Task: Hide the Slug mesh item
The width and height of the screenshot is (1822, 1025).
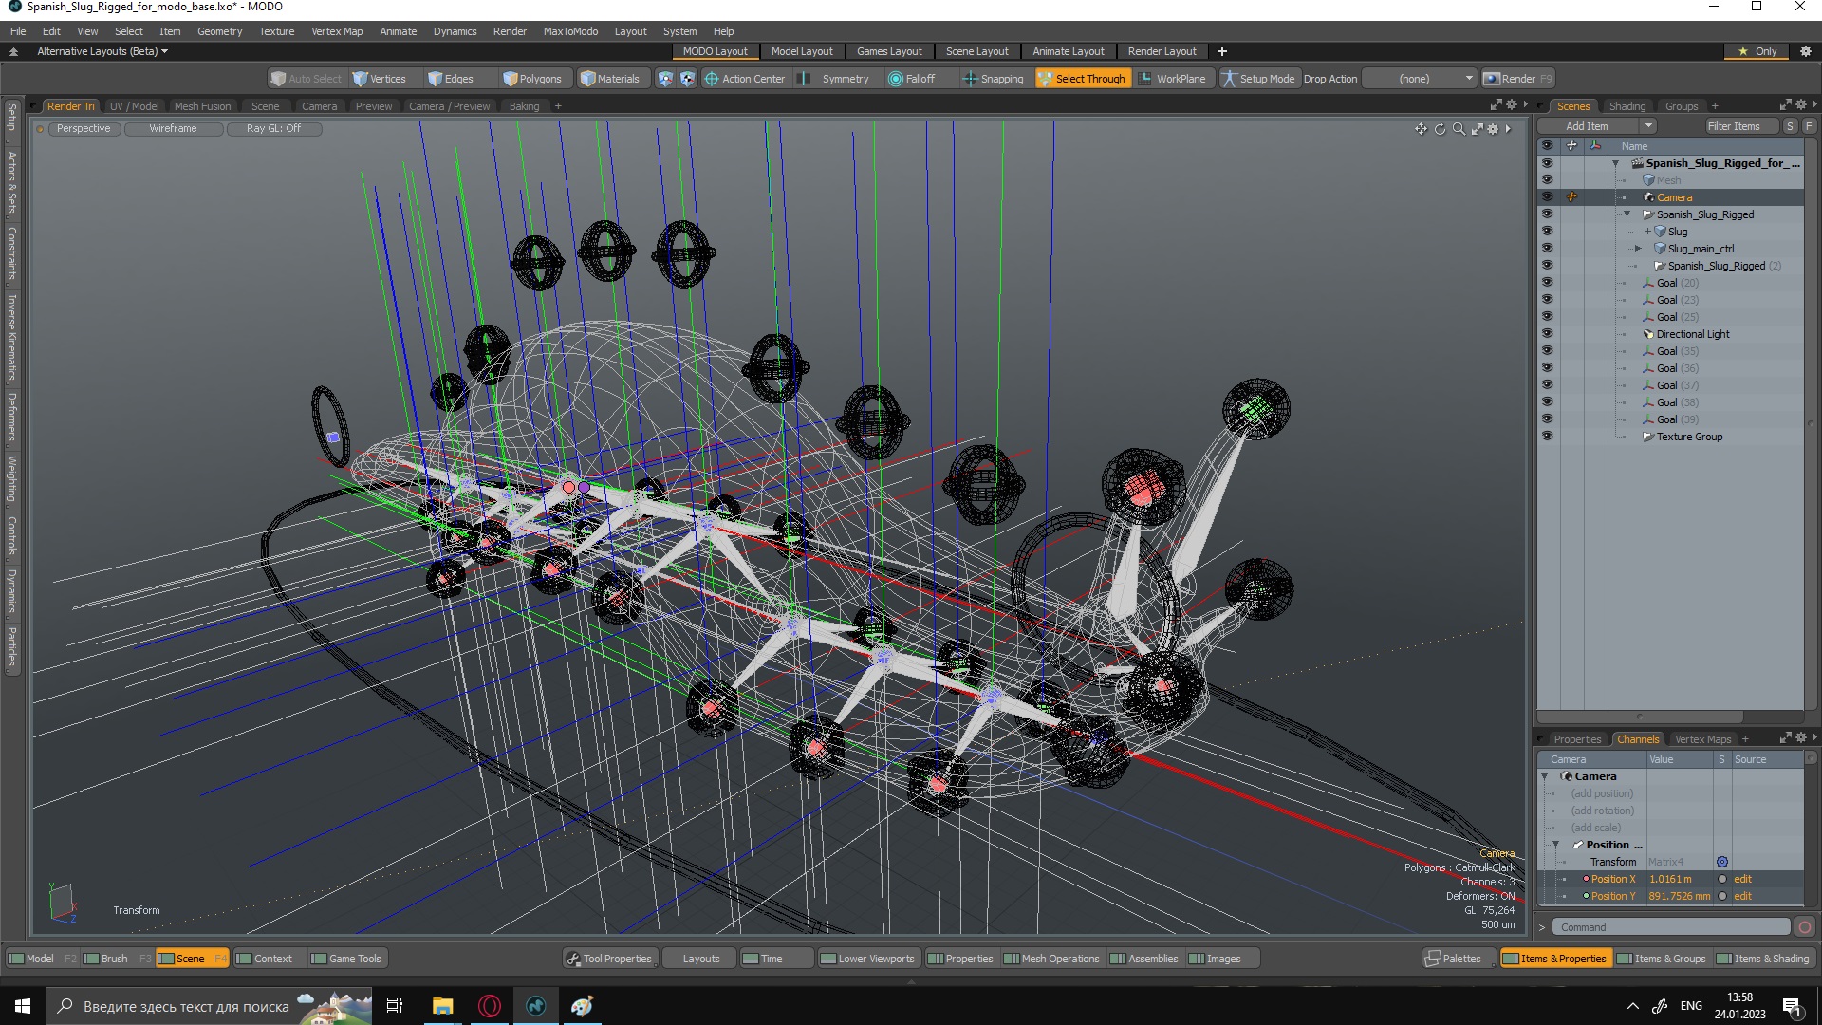Action: pos(1548,232)
